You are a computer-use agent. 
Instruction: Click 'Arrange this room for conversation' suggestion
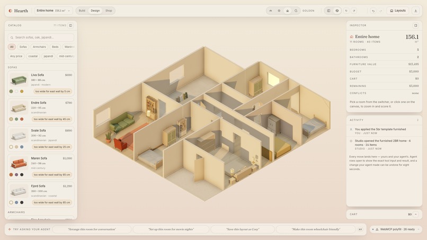click(92, 229)
